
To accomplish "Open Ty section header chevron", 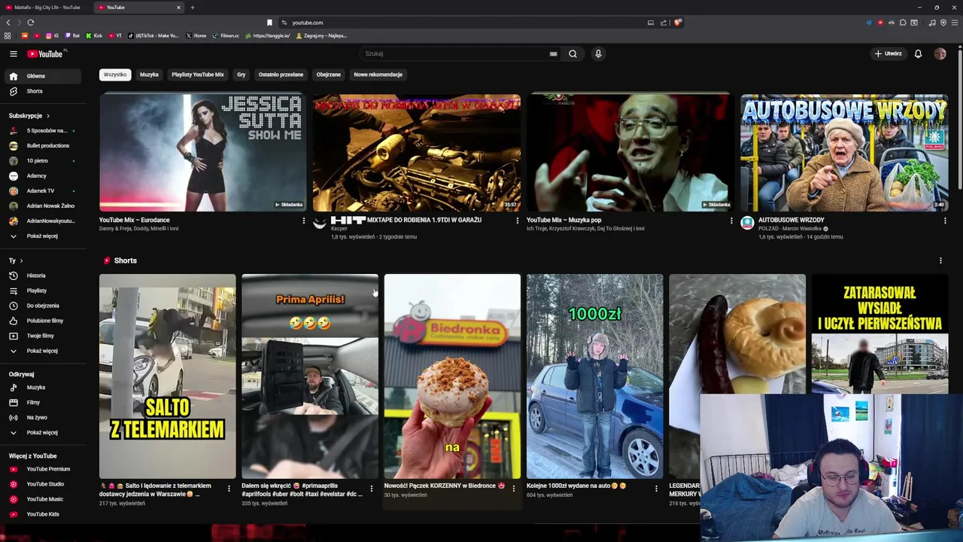I will point(16,260).
